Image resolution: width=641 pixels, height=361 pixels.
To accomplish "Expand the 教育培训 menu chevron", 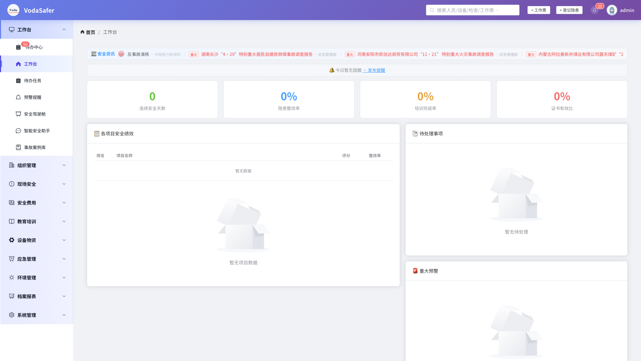I will 64,221.
